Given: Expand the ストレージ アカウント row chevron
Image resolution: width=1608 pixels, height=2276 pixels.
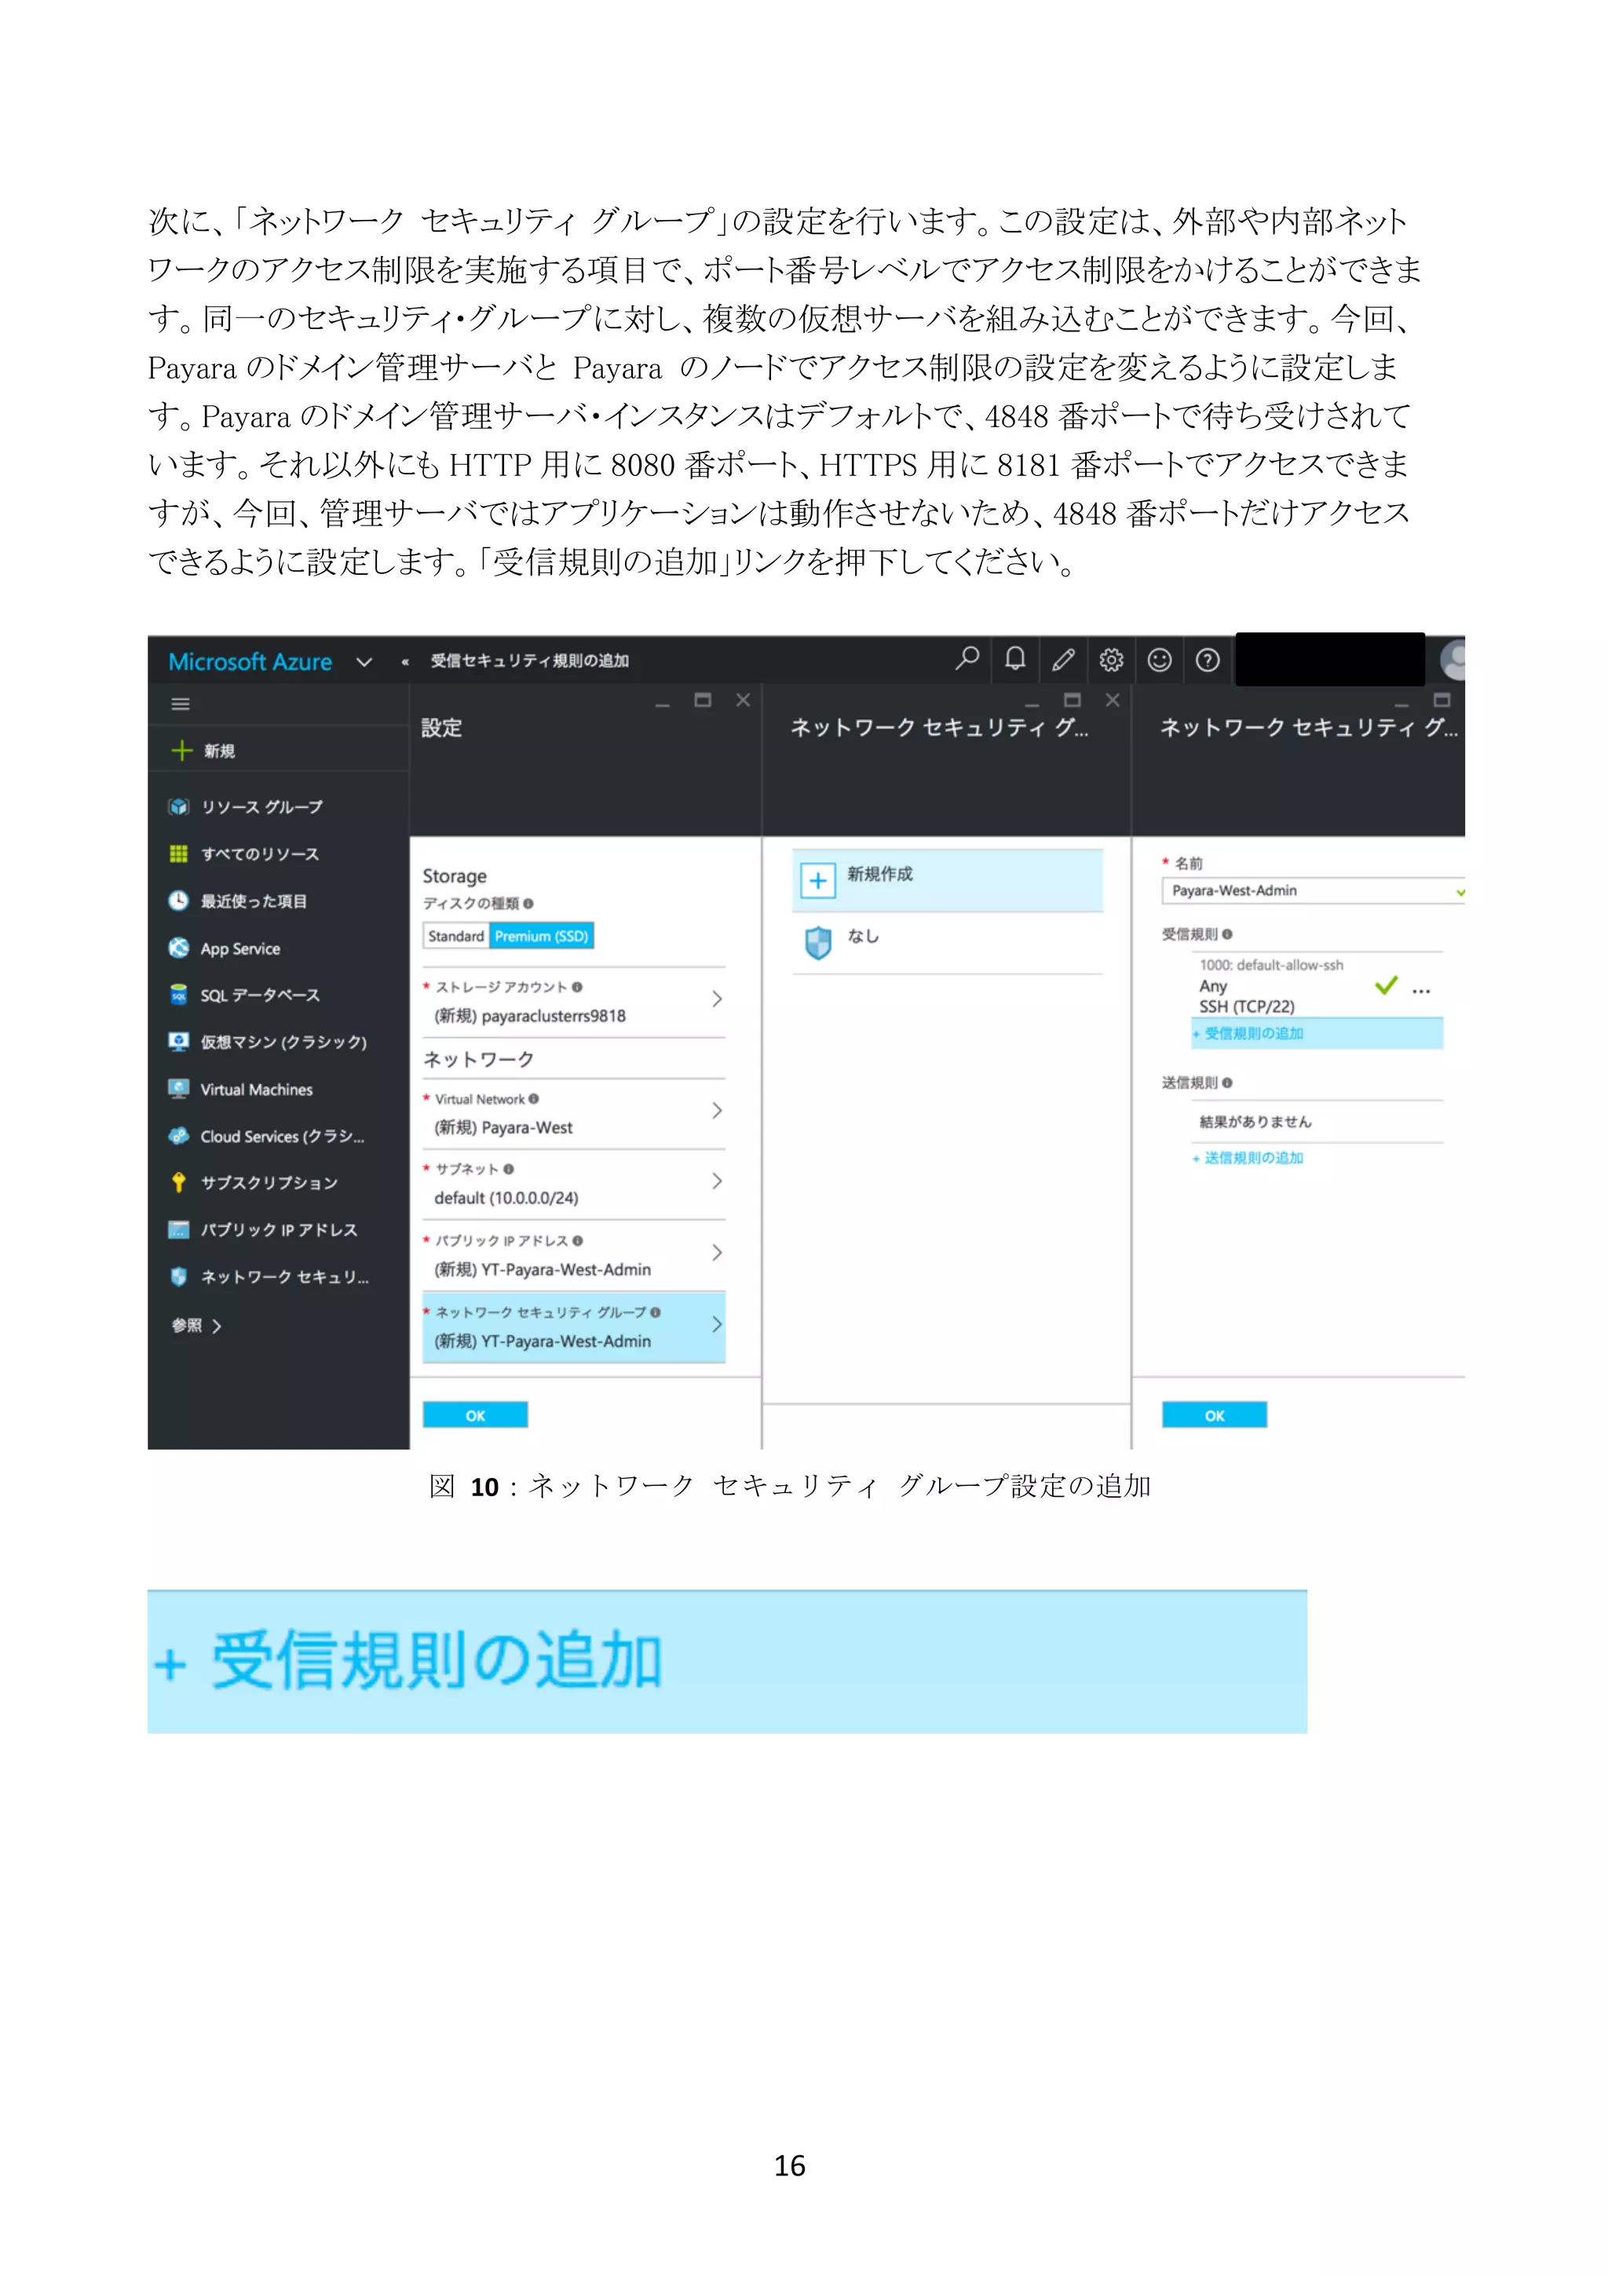Looking at the screenshot, I should 716,999.
